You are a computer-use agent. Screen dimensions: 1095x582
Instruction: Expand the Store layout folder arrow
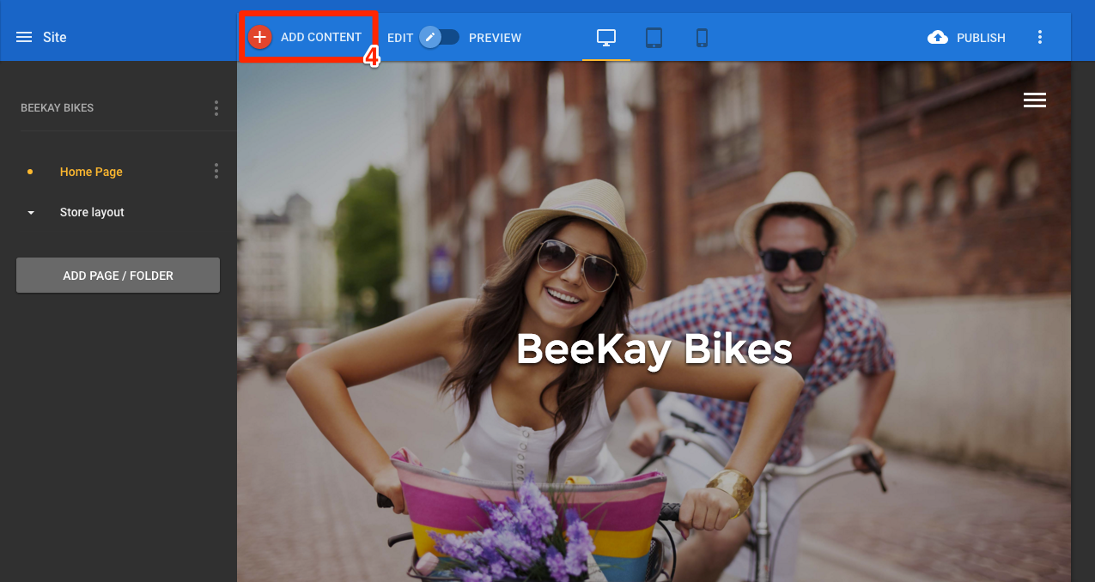point(31,213)
